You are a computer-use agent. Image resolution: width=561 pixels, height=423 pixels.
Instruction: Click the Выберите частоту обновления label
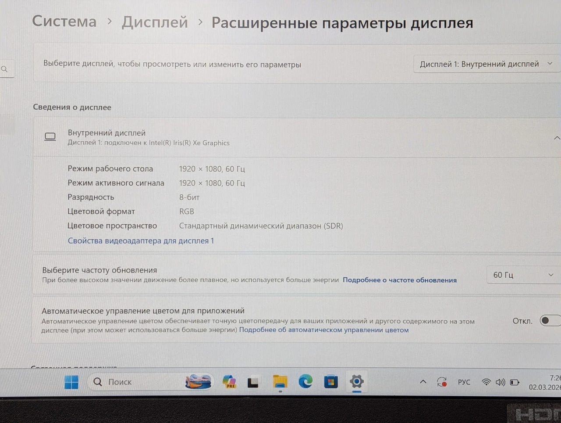[x=99, y=270]
